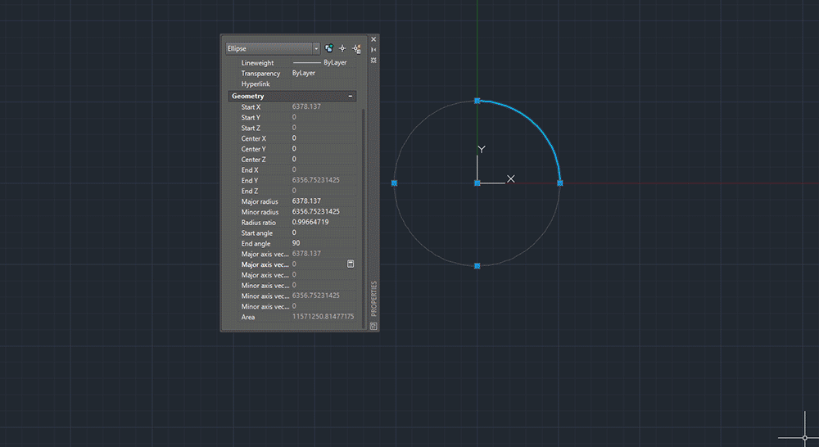Click the palette properties icon at bottom
Viewport: 819px width, 447px height.
[x=374, y=325]
